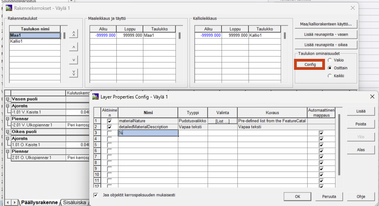This screenshot has width=379, height=206.
Task: Toggle Aktiivinen checkbox in row 10
Action: click(110, 175)
